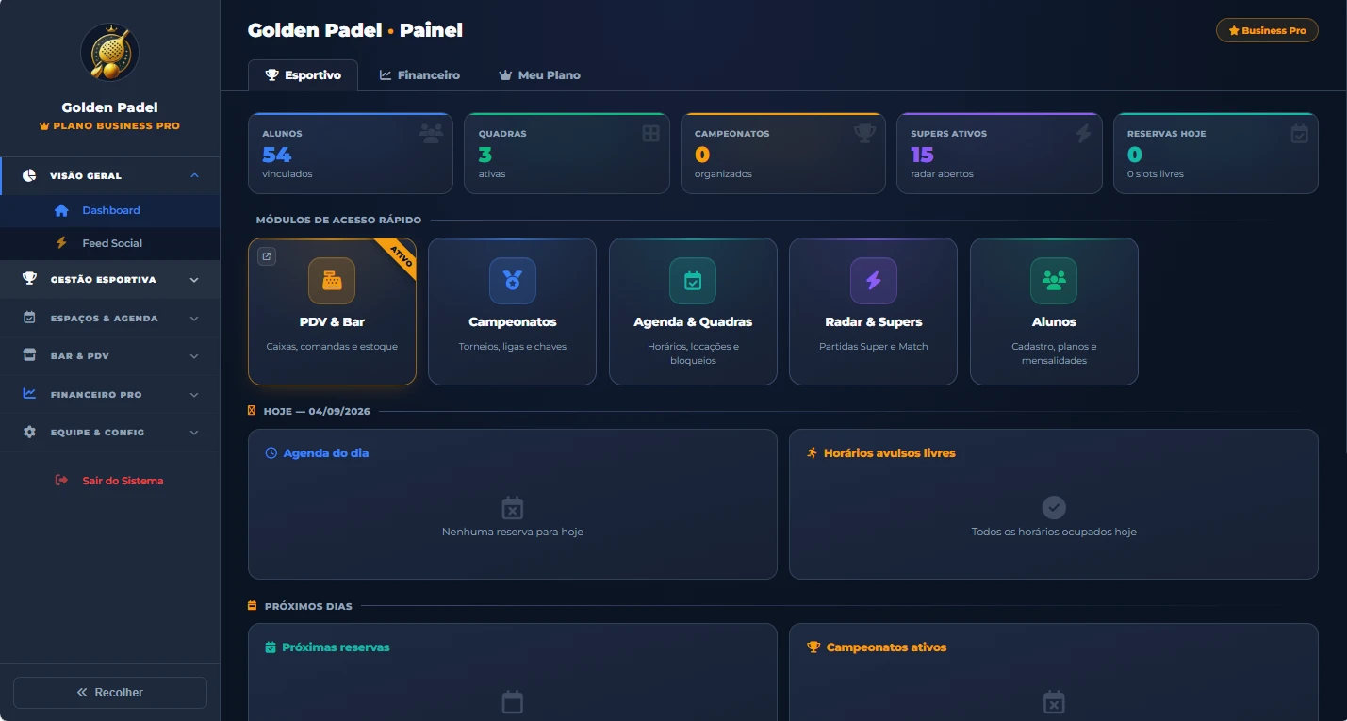Click calendar-check icon on Reservas Hoje card
1347x721 pixels.
point(1299,134)
